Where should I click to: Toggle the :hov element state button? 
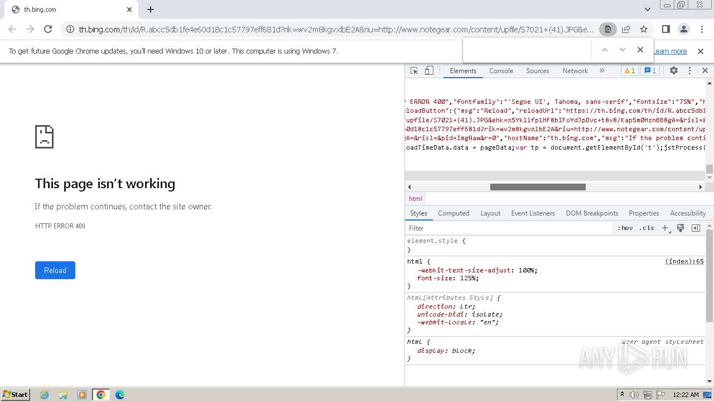[625, 228]
